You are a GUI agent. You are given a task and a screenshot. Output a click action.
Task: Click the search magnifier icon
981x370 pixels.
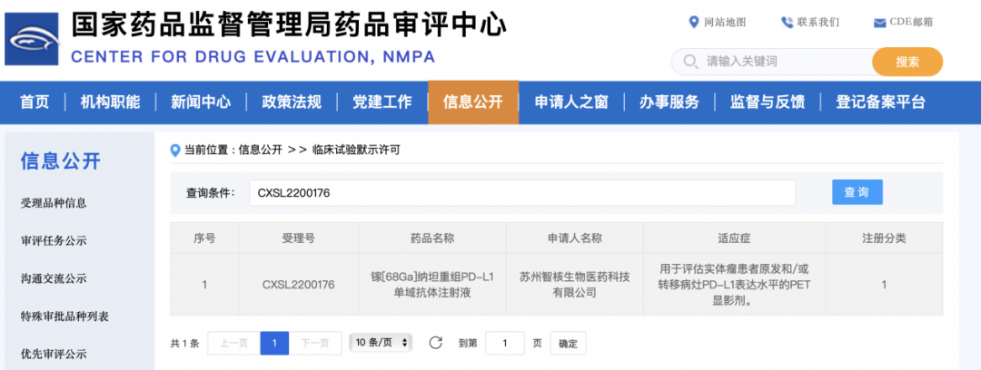coord(690,62)
